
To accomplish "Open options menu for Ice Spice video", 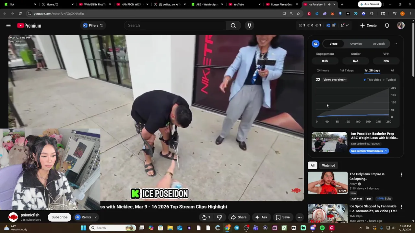I will click(401, 207).
